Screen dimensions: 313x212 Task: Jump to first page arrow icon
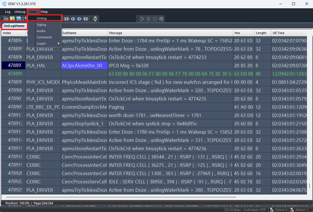(67, 19)
